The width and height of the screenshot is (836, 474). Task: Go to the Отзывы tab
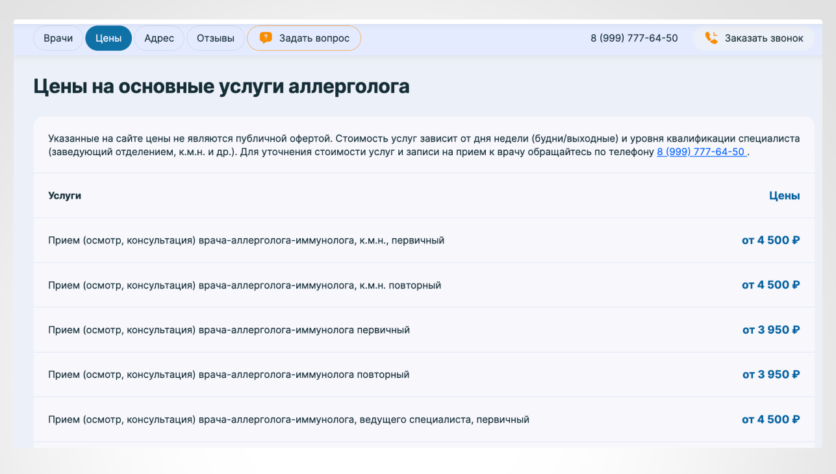[216, 38]
